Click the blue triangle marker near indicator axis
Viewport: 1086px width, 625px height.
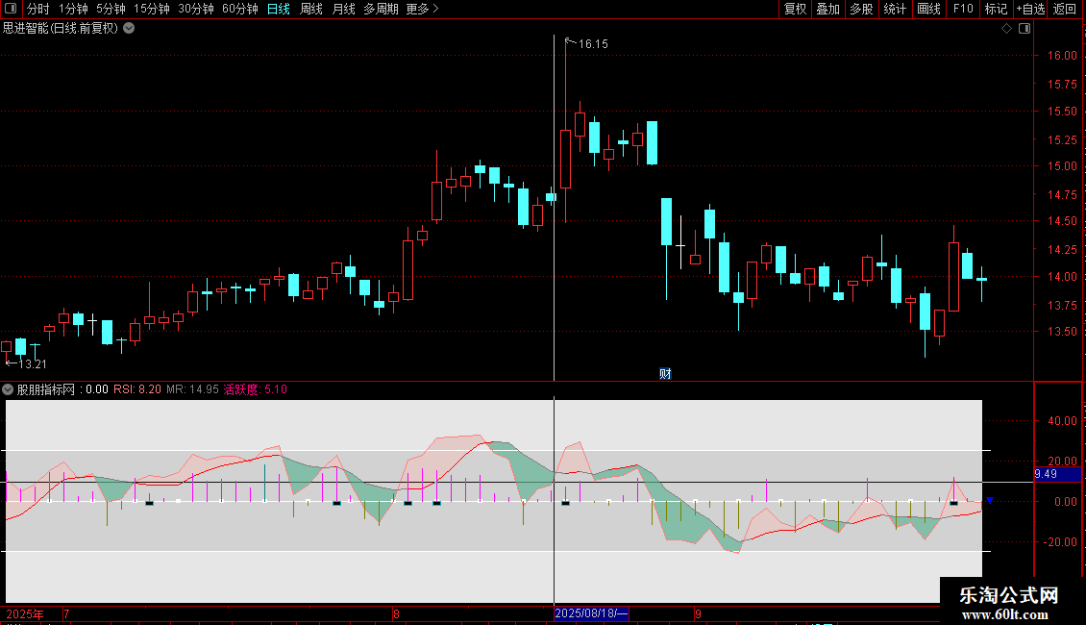990,500
